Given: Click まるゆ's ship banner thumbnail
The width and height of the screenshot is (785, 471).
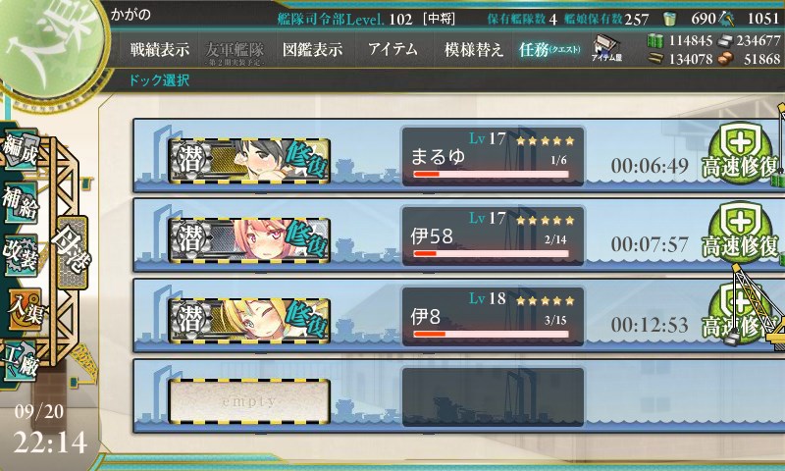Looking at the screenshot, I should [x=249, y=160].
